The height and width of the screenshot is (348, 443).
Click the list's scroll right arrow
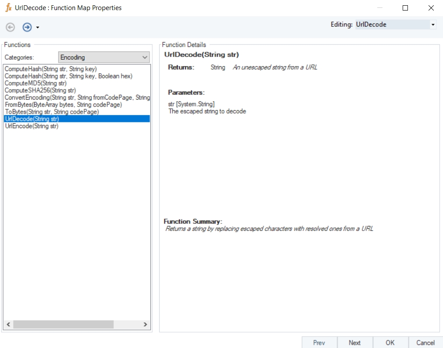pos(145,324)
